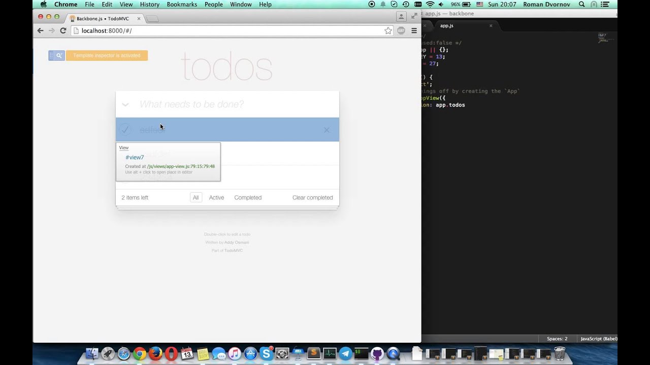Select the All filter

[x=196, y=198]
